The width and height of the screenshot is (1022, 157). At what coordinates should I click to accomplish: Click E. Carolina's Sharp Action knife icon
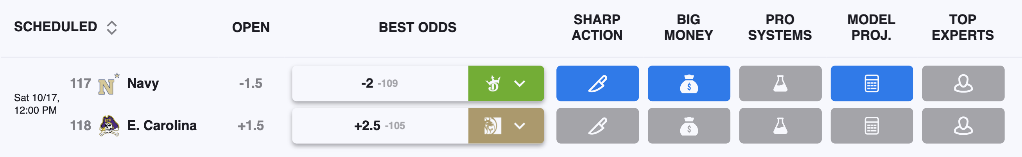click(x=597, y=126)
